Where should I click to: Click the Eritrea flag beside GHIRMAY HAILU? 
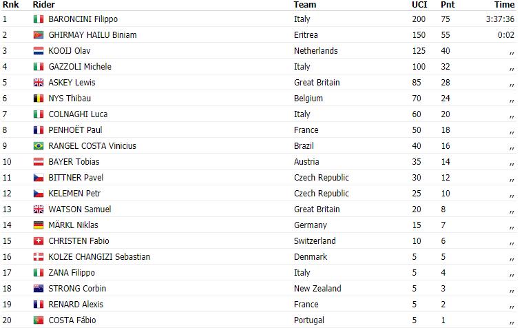click(x=39, y=35)
